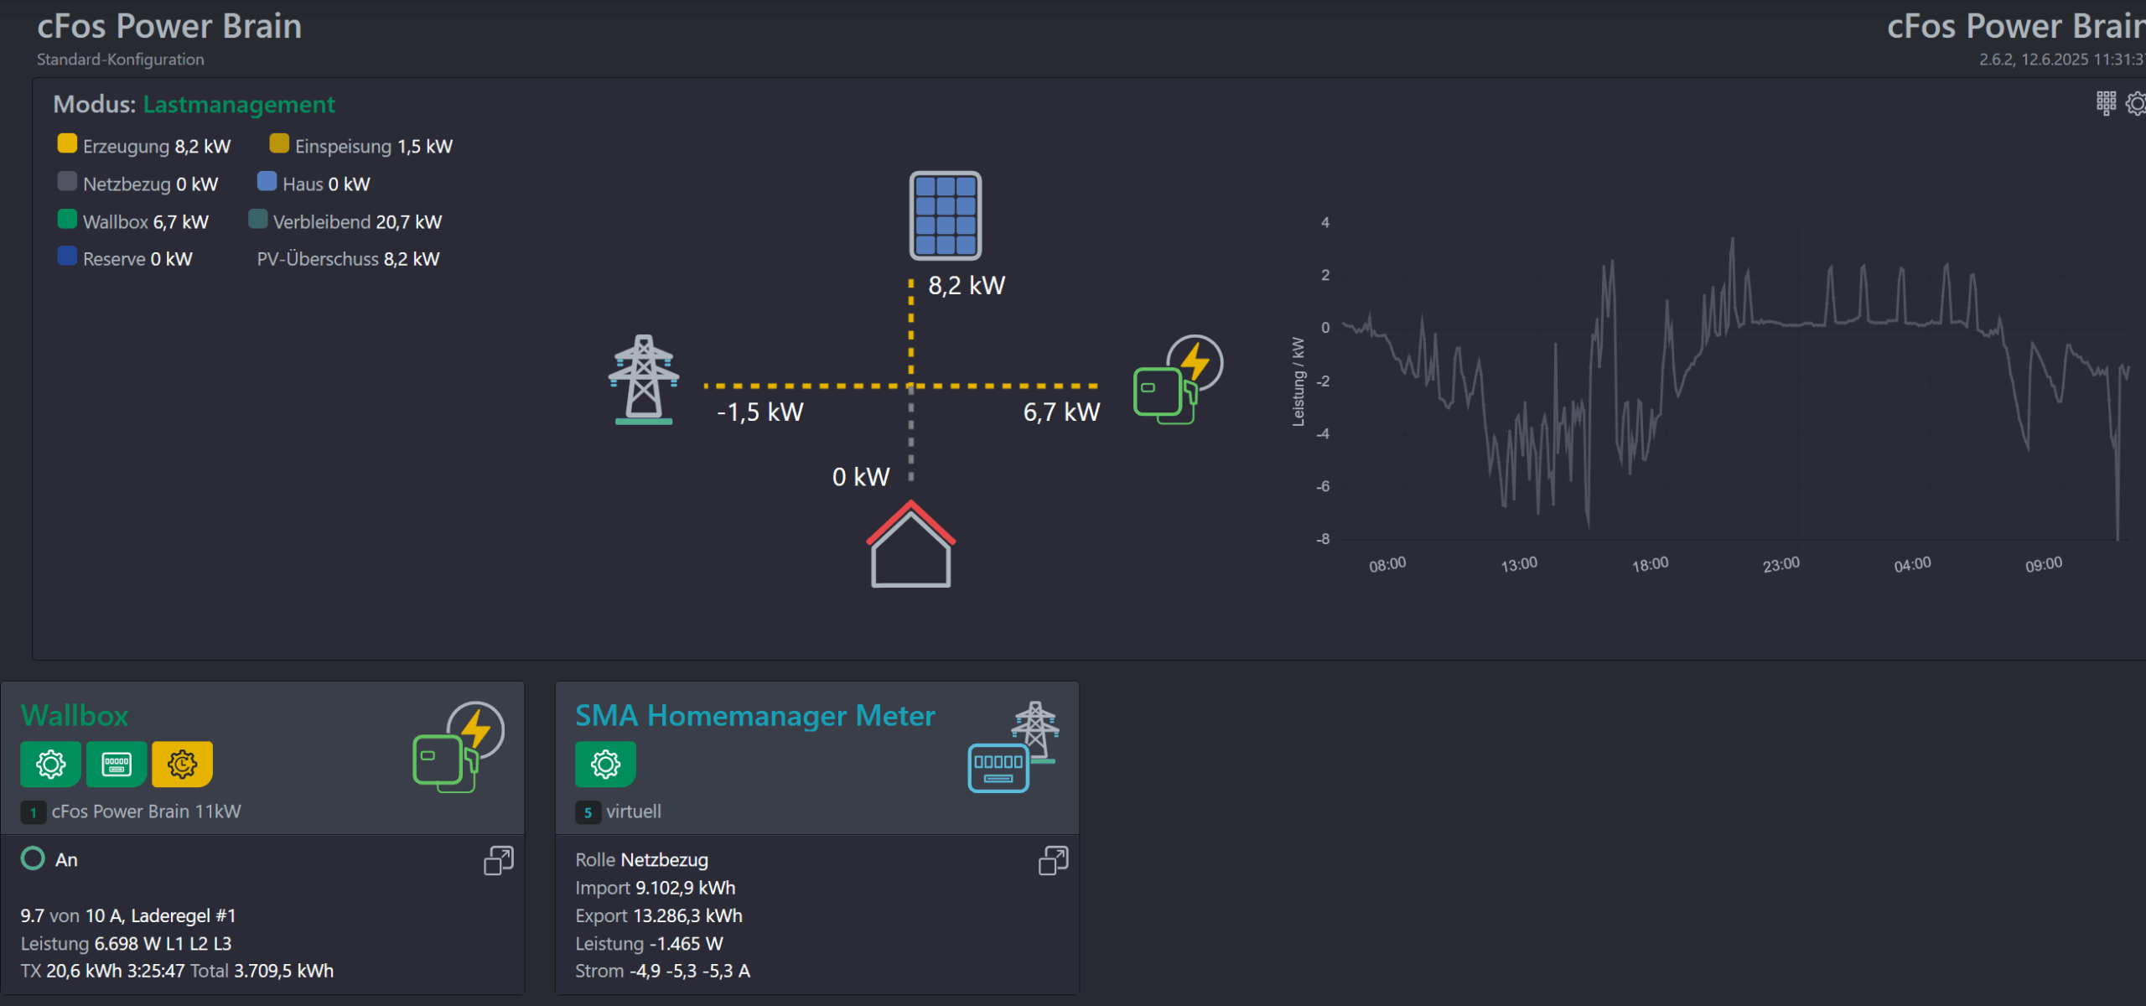Click the Einspeisung legend color swatch
The image size is (2146, 1006).
pyautogui.click(x=279, y=144)
